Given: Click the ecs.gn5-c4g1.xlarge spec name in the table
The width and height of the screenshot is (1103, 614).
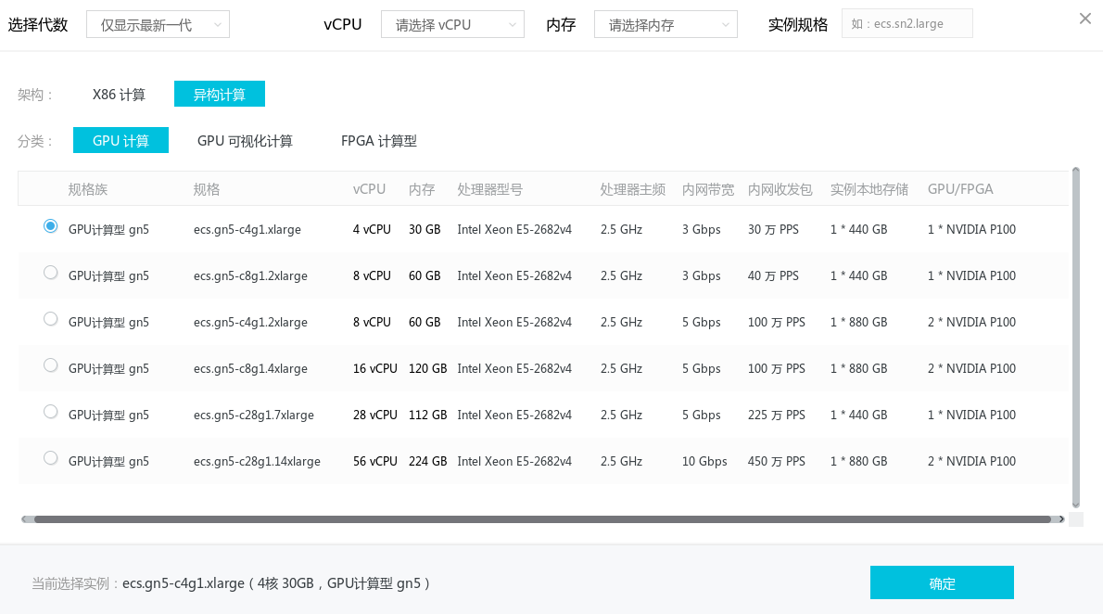Looking at the screenshot, I should 247,229.
